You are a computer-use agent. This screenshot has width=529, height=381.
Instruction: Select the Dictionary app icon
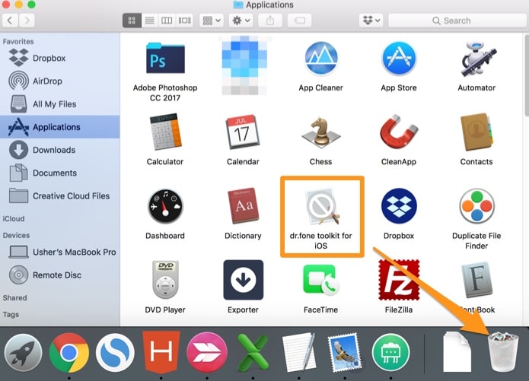(243, 206)
